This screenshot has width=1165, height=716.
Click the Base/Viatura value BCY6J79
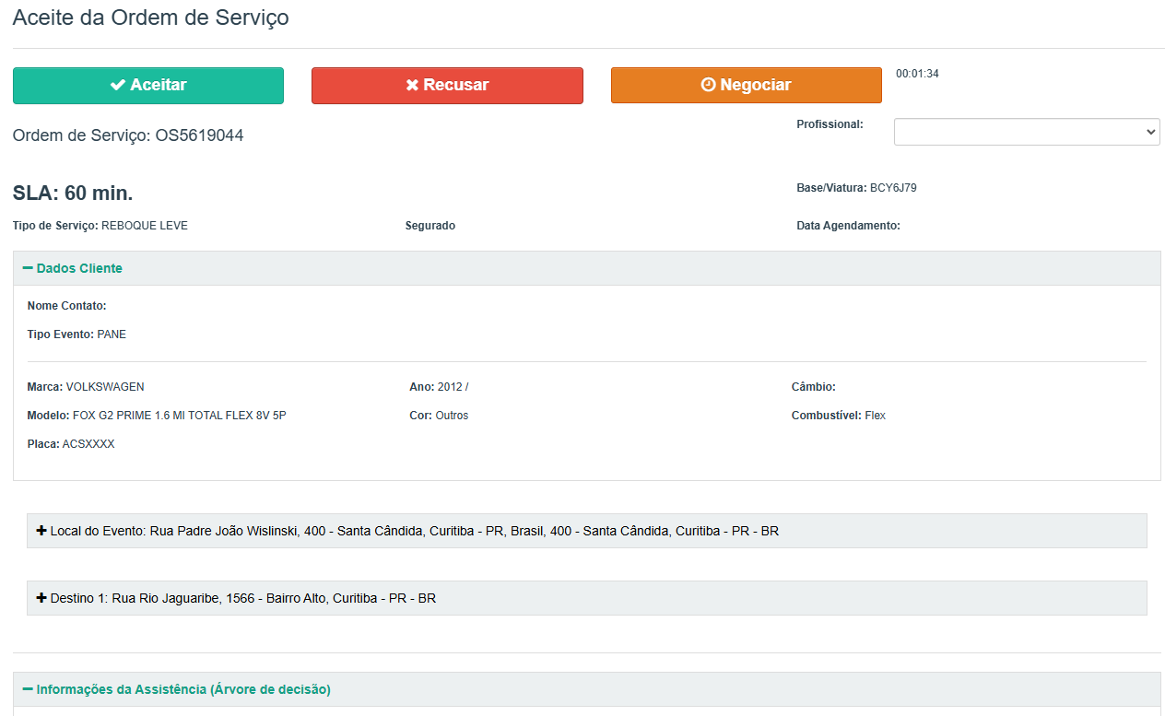(x=893, y=188)
